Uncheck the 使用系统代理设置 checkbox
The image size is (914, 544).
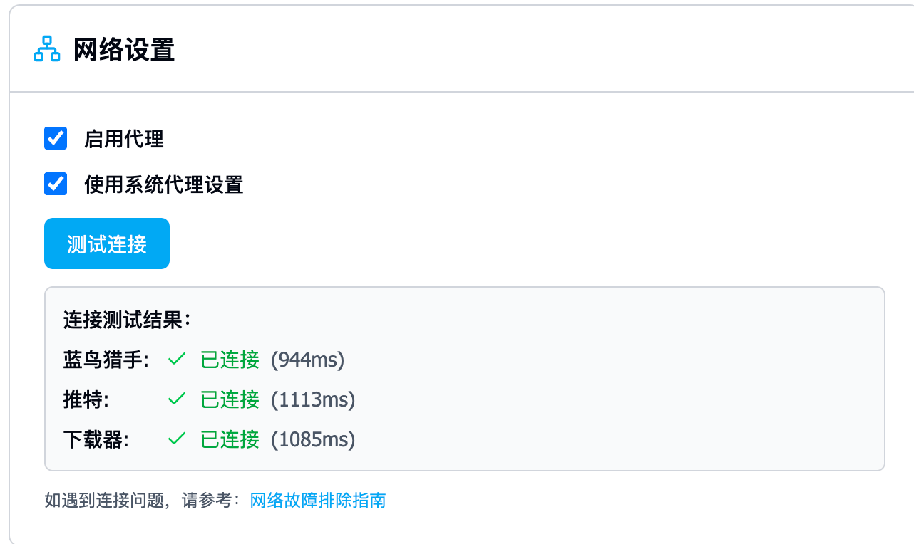coord(56,184)
